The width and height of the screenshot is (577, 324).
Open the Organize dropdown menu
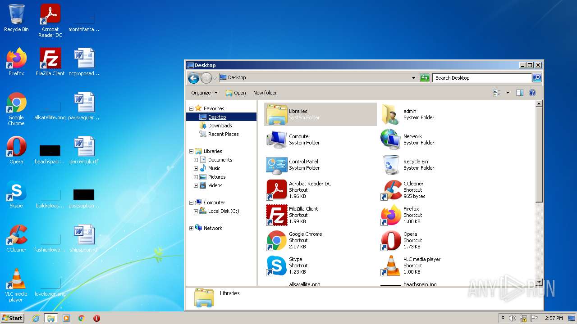[x=204, y=93]
